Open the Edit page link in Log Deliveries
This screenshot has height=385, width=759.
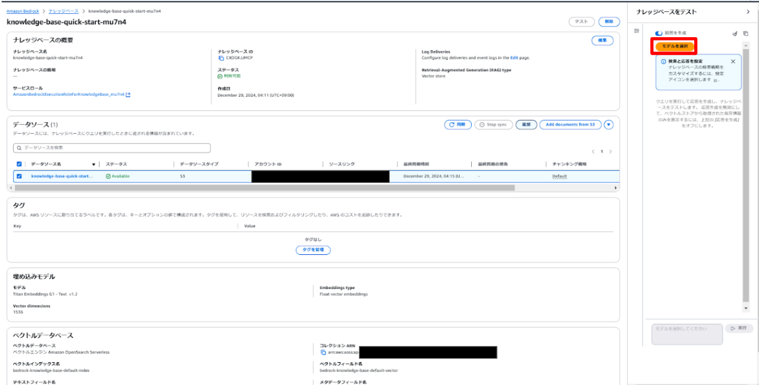point(514,58)
